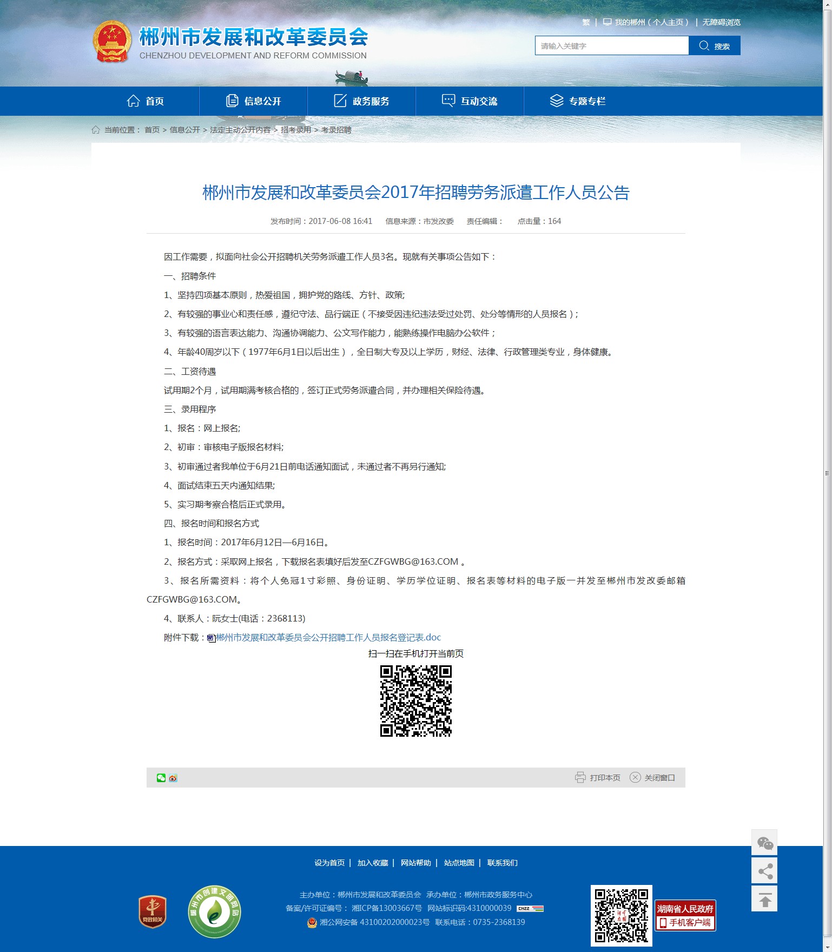Open 网站帮助 in the footer
Screen dimensions: 832x952
click(x=416, y=863)
